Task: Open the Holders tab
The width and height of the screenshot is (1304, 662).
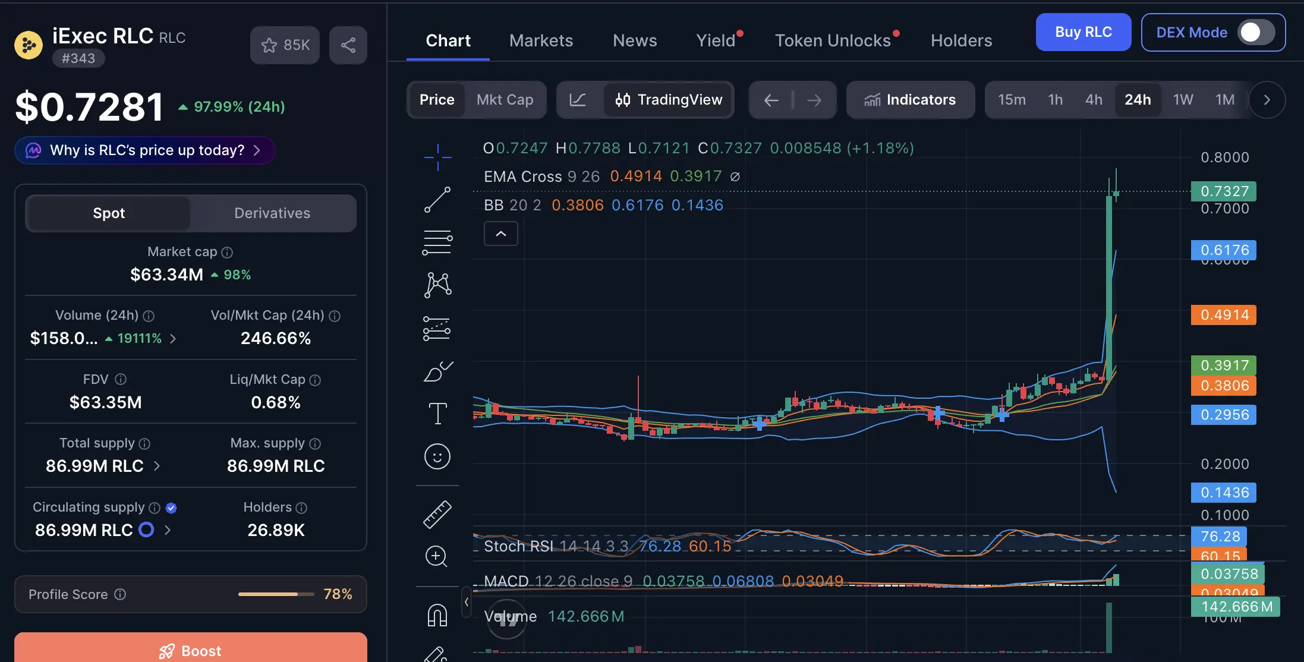Action: pos(961,40)
